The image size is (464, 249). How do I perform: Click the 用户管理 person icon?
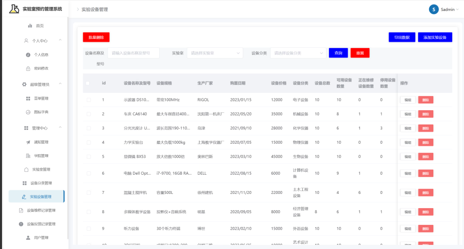tap(28, 238)
